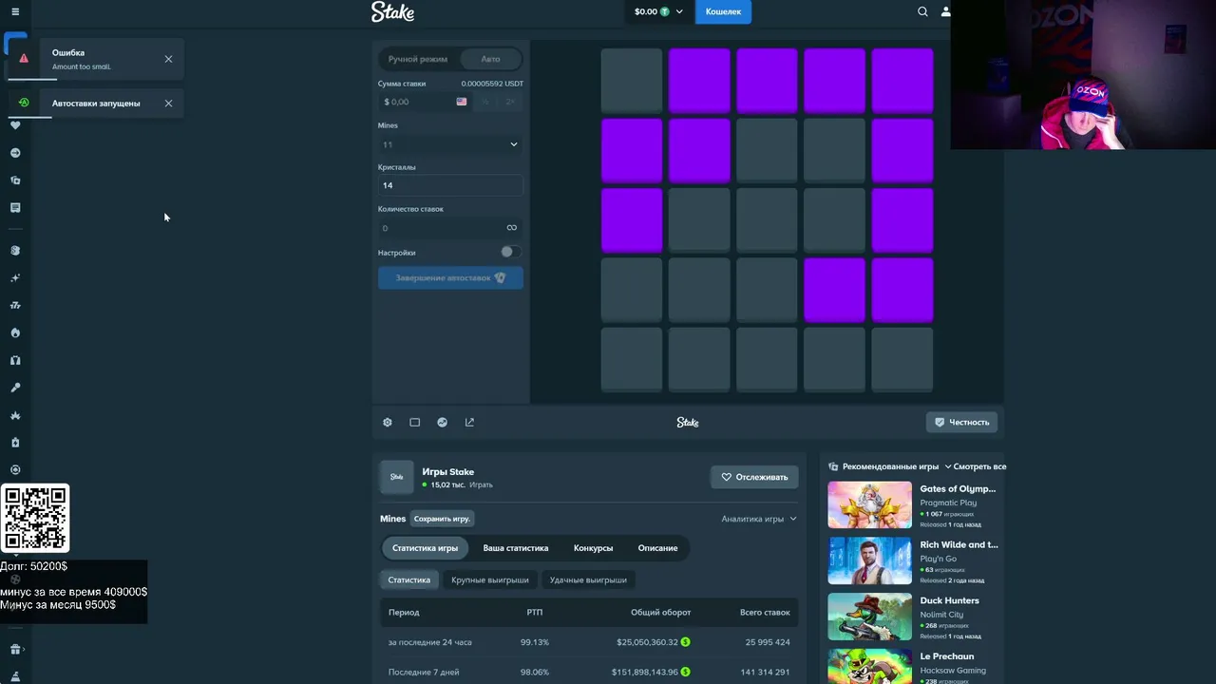The image size is (1216, 684).
Task: Click the arrow-in-circle sidebar icon
Action: pos(15,153)
